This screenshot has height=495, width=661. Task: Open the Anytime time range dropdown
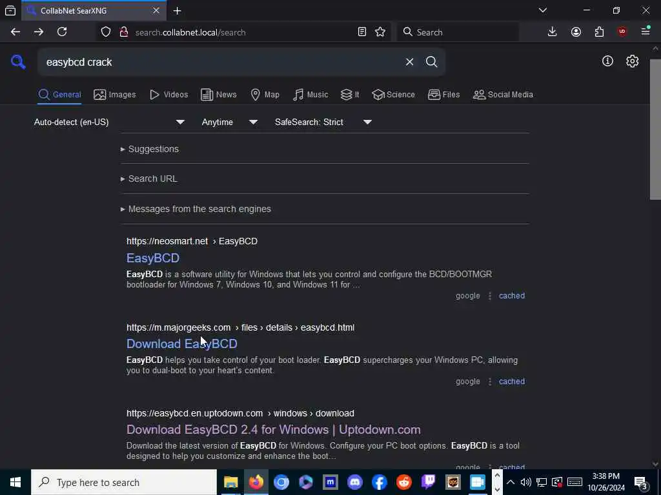tap(230, 122)
